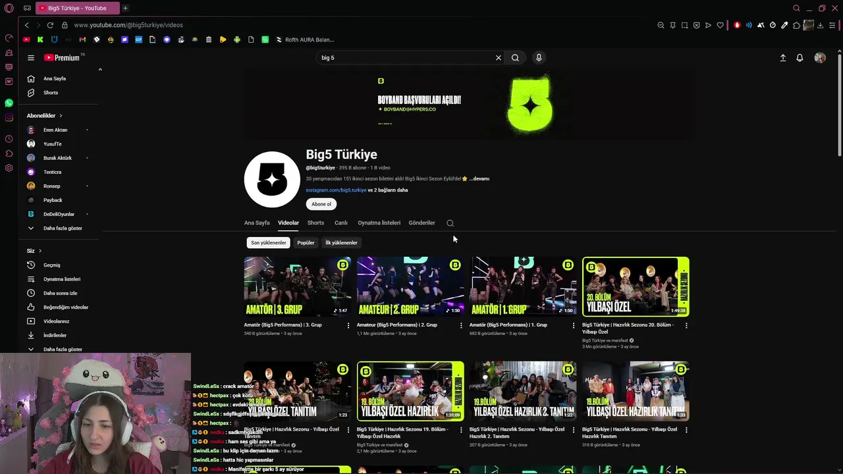The height and width of the screenshot is (474, 843).
Task: Reload the page with the refresh icon
Action: (50, 25)
